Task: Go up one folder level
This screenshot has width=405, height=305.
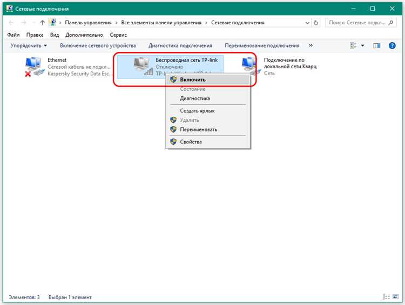Action: [43, 23]
